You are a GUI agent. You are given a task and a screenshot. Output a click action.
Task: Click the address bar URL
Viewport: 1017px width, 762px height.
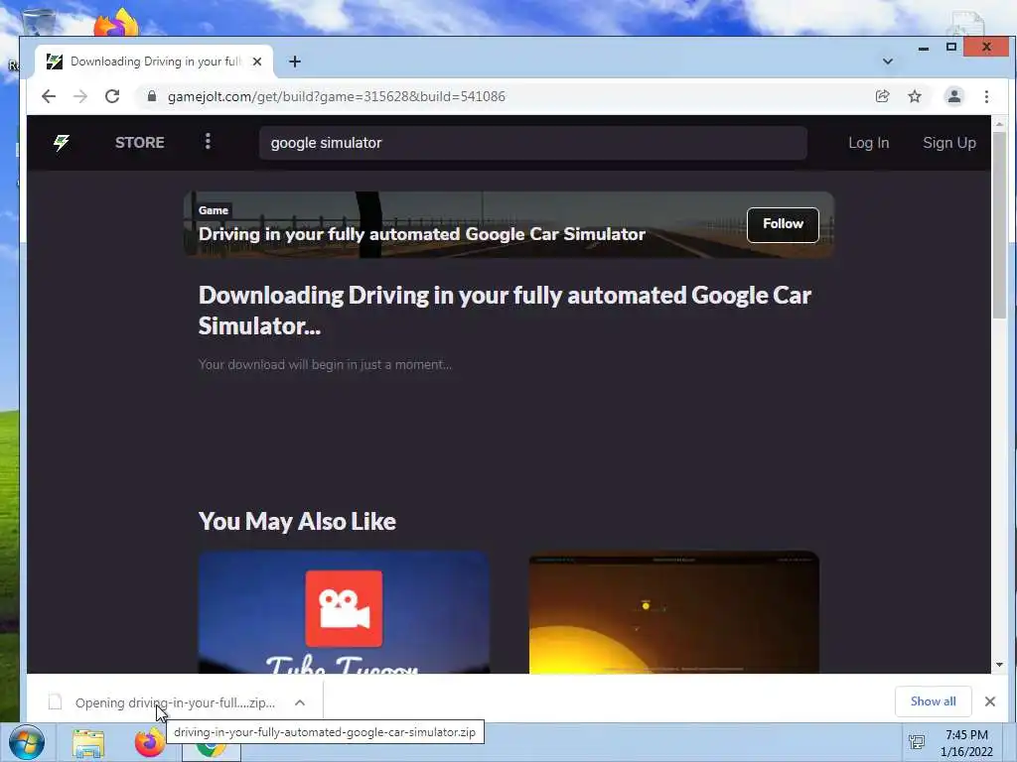[x=336, y=96]
